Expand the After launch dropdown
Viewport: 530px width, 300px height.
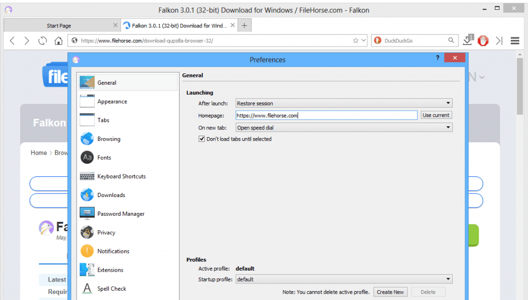point(344,103)
